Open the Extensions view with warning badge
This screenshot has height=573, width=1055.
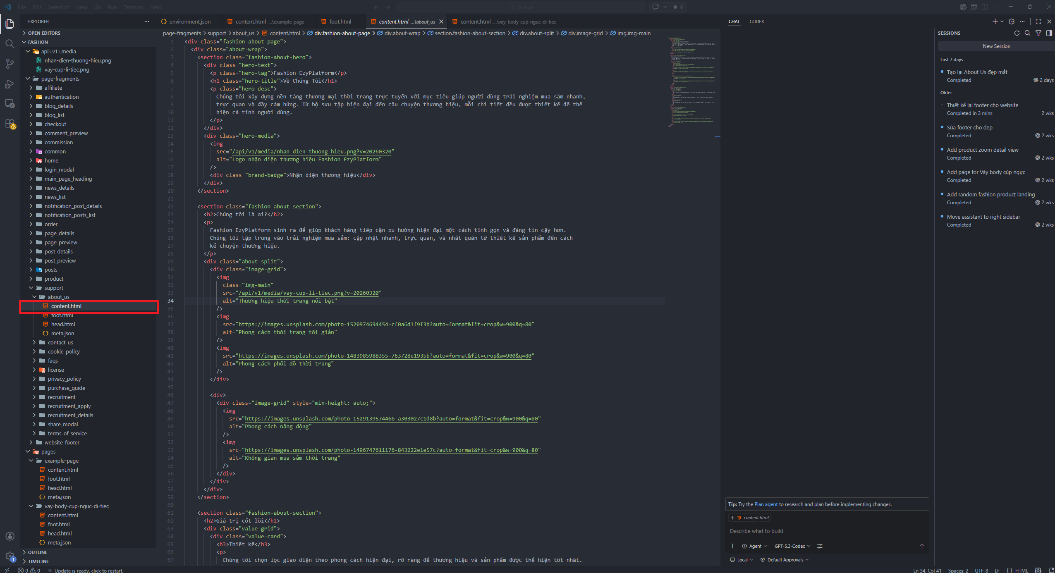pyautogui.click(x=10, y=124)
